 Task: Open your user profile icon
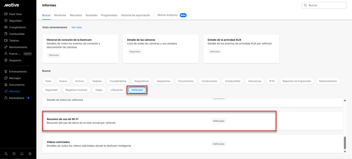30,154
